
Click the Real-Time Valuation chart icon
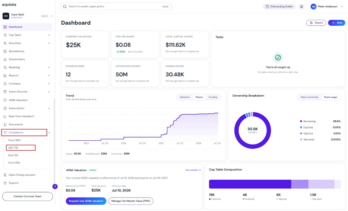tap(5, 116)
